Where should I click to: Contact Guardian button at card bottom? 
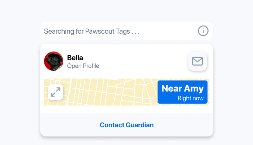point(126,125)
